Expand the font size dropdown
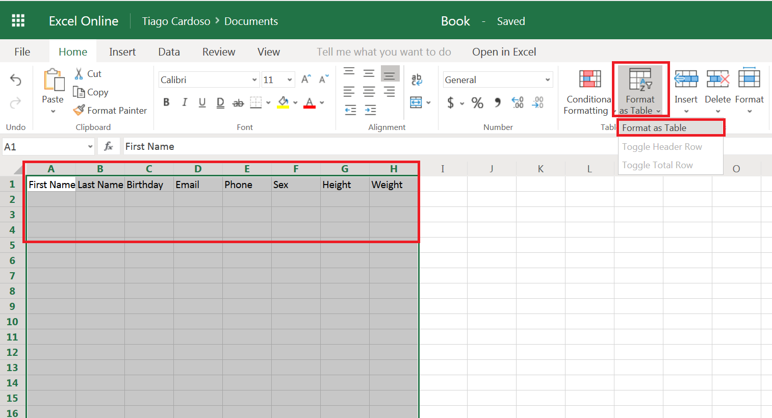This screenshot has width=772, height=418. point(290,80)
